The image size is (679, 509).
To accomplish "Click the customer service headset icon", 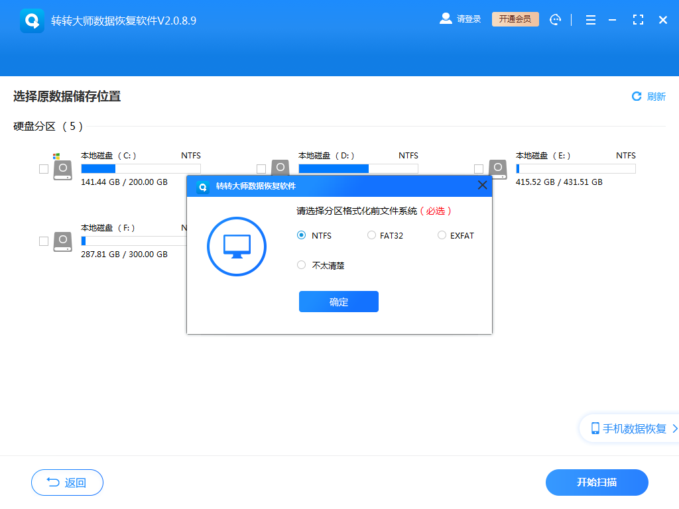I will pos(556,19).
